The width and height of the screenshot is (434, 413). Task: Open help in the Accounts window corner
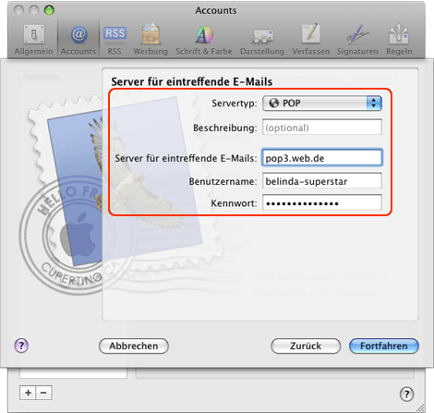coord(406,394)
